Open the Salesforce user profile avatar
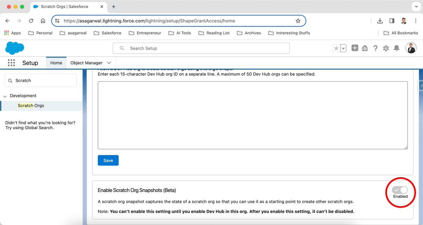 click(411, 48)
